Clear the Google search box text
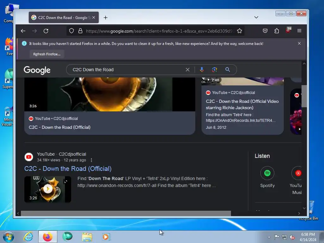This screenshot has width=324, height=243. pos(187,70)
